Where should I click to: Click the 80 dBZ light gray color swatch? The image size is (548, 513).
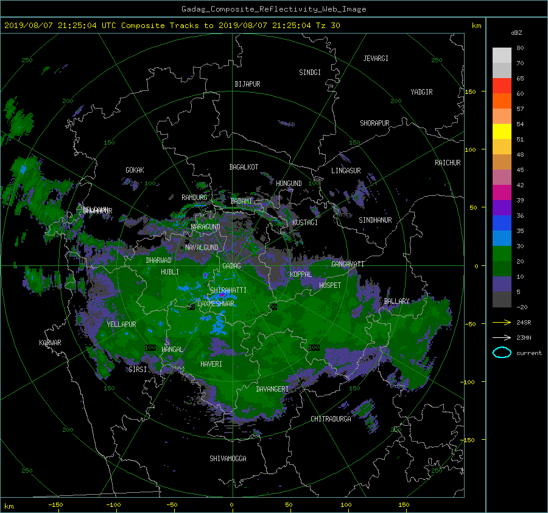click(502, 55)
